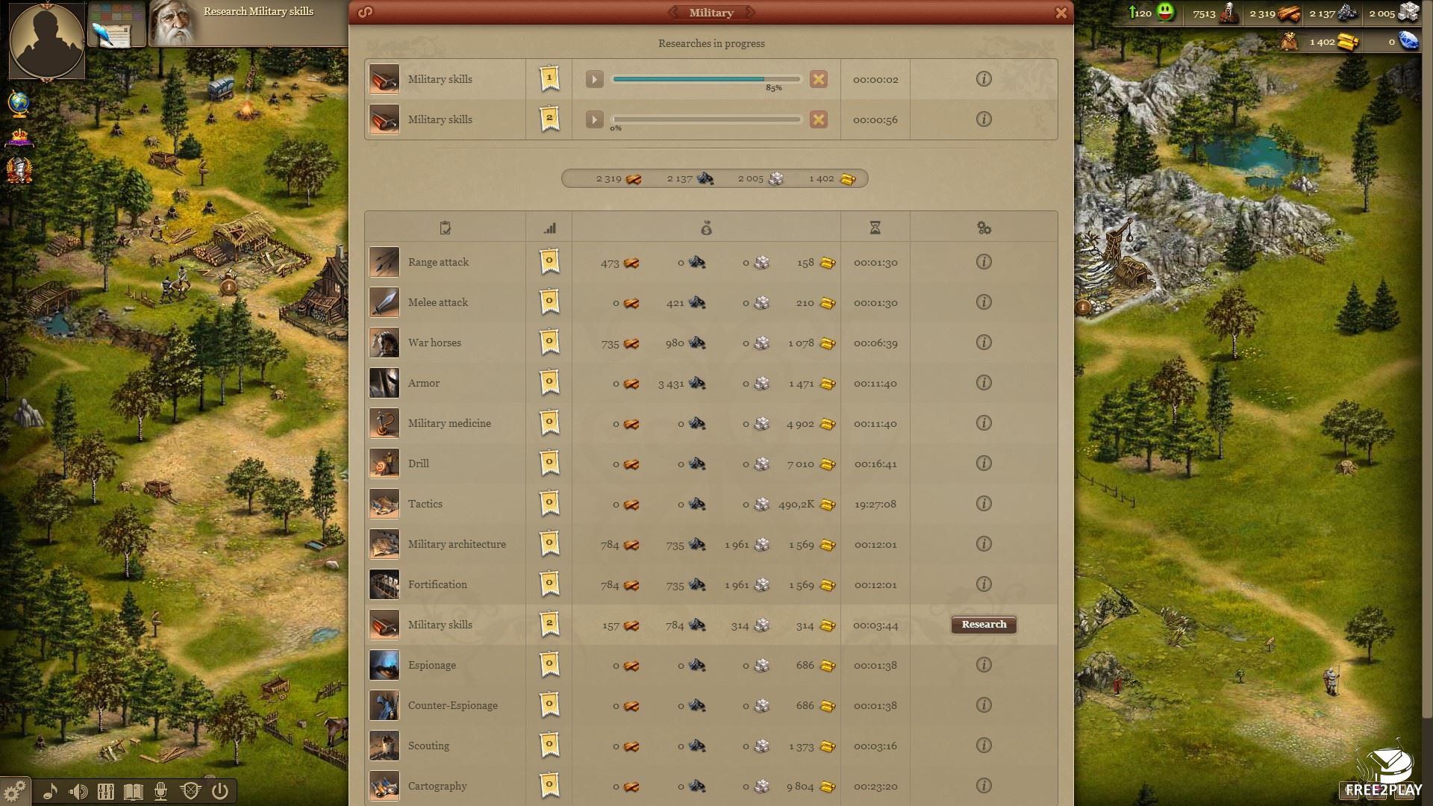
Task: Open info for Range attack research
Action: pyautogui.click(x=984, y=262)
